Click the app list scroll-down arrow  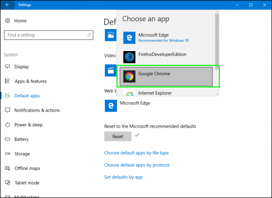tap(217, 94)
